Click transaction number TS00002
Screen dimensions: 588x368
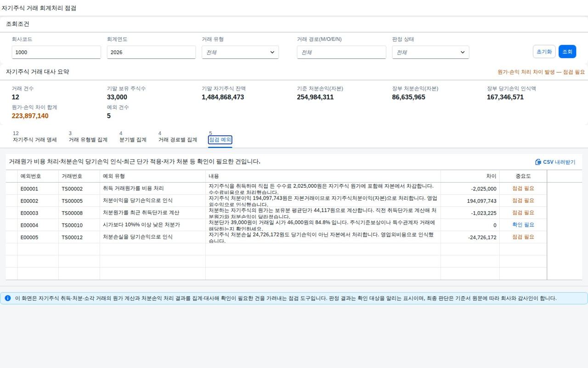72,189
